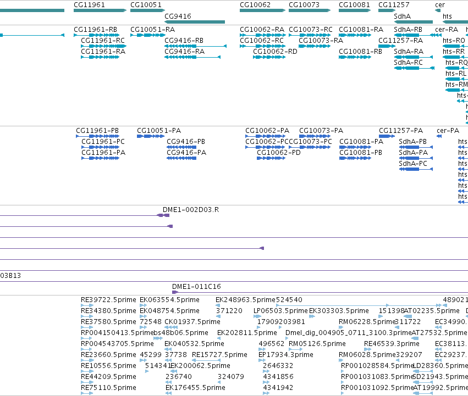The width and height of the screenshot is (468, 396).
Task: Open the RE75110.5prime EST label
Action: (108, 388)
